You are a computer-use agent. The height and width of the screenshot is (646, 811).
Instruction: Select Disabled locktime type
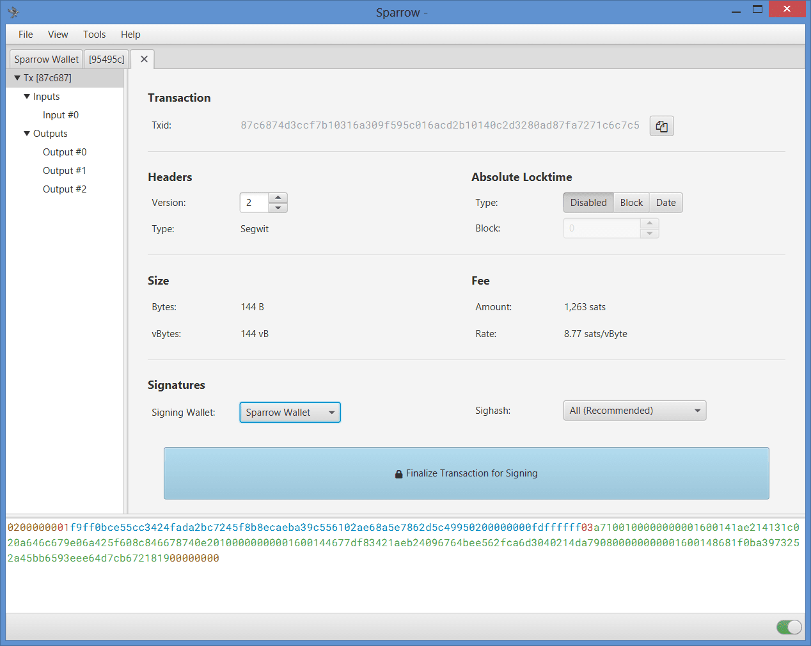click(588, 203)
